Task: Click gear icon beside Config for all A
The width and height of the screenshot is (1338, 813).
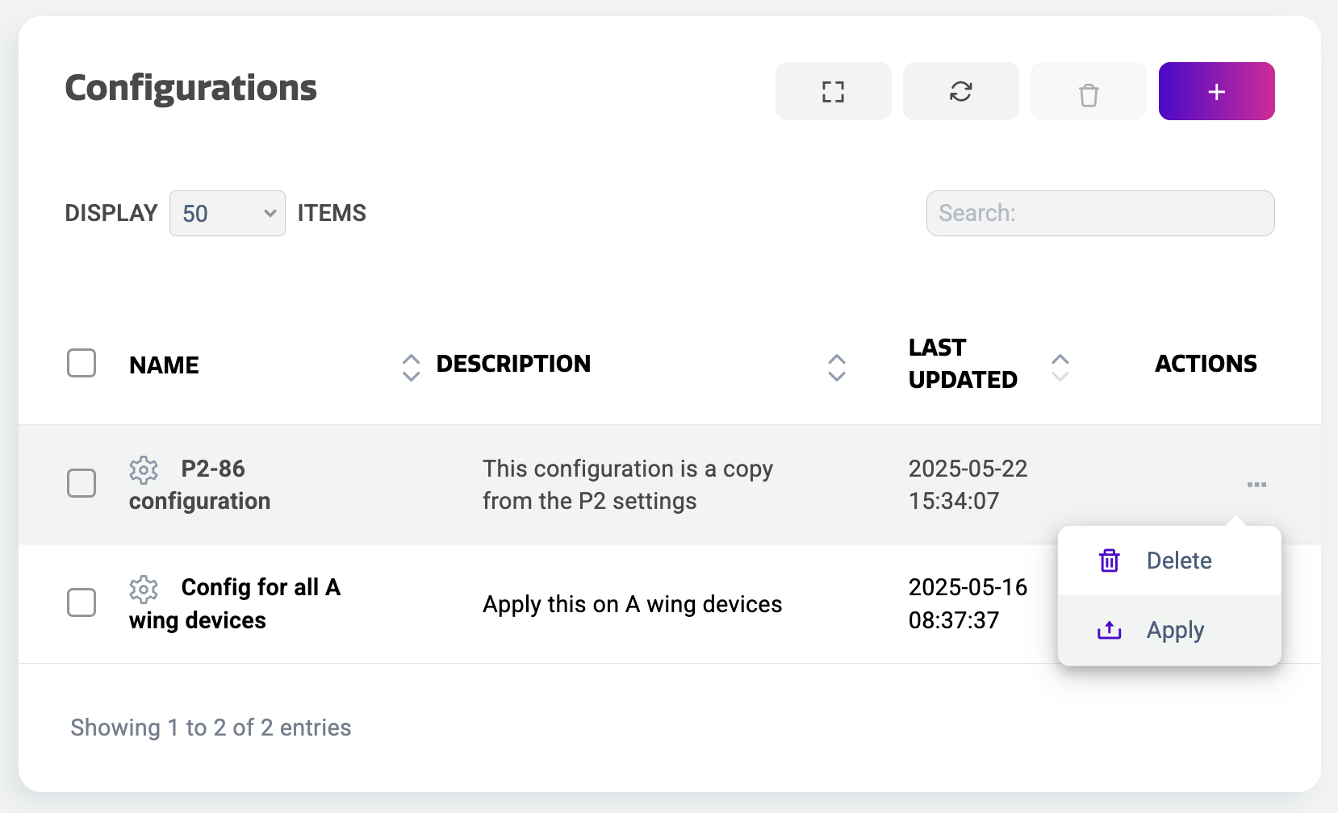Action: 144,589
